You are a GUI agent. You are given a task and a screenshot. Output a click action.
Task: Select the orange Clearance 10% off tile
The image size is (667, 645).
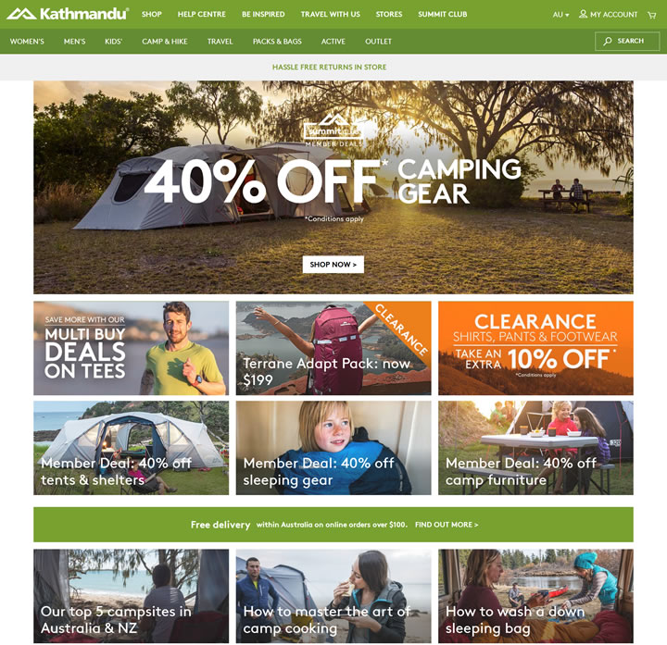[x=535, y=348]
